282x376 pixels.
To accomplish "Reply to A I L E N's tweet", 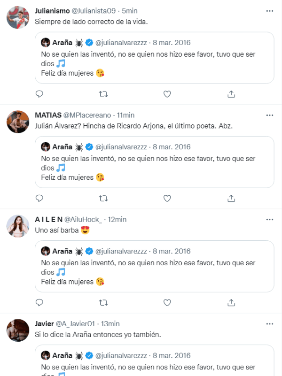I will tap(39, 302).
